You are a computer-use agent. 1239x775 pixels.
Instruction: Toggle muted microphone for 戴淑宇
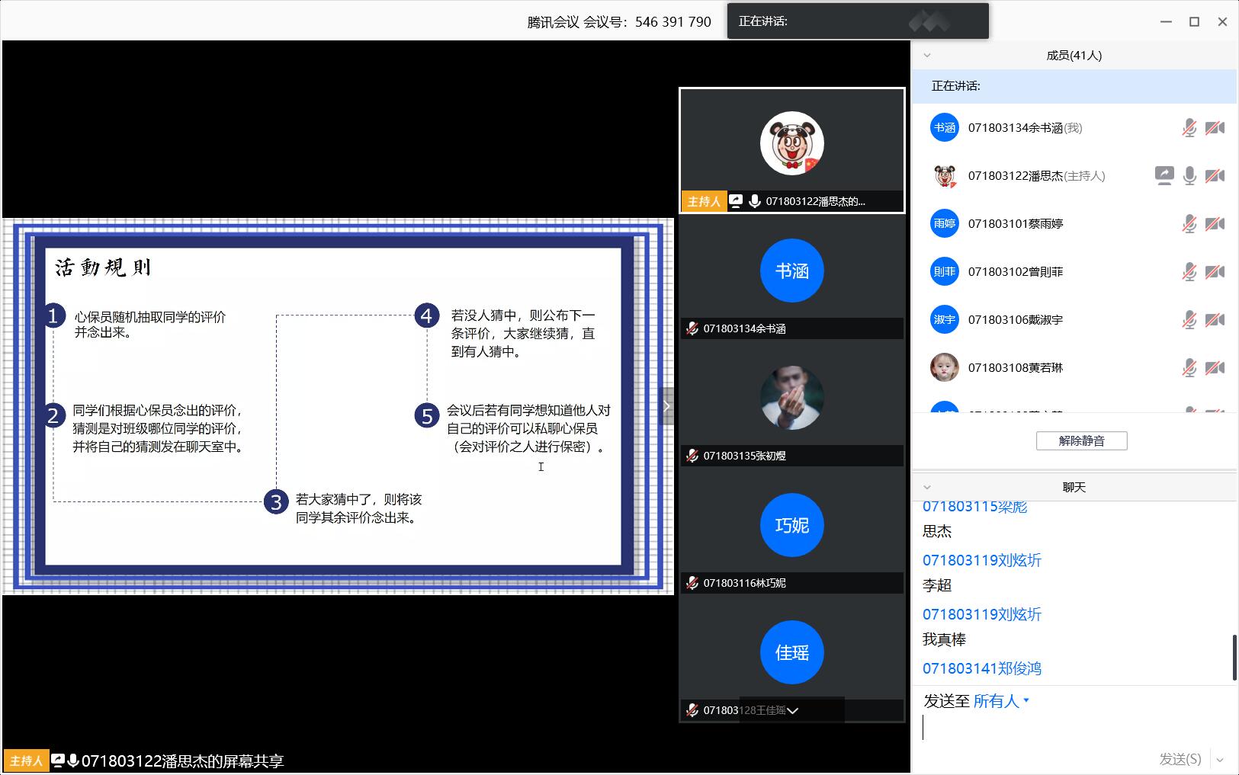pos(1189,320)
